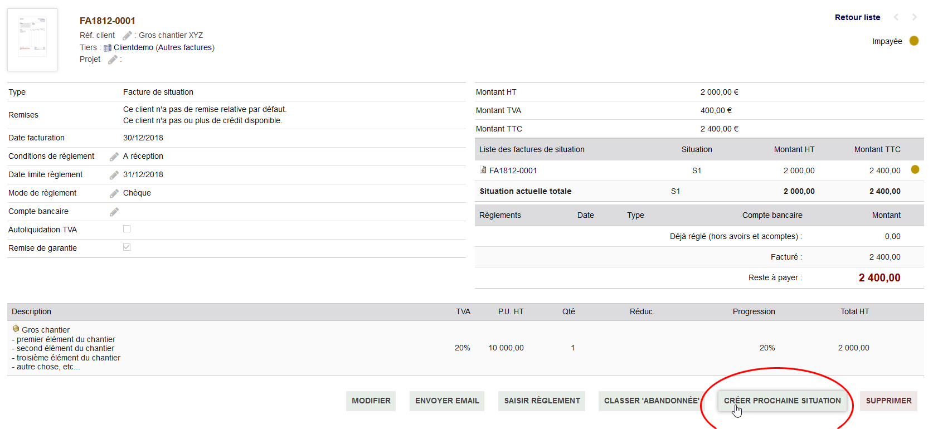Image resolution: width=933 pixels, height=429 pixels.
Task: Click the invoice icon next to FA1812-0001
Action: pyautogui.click(x=483, y=170)
